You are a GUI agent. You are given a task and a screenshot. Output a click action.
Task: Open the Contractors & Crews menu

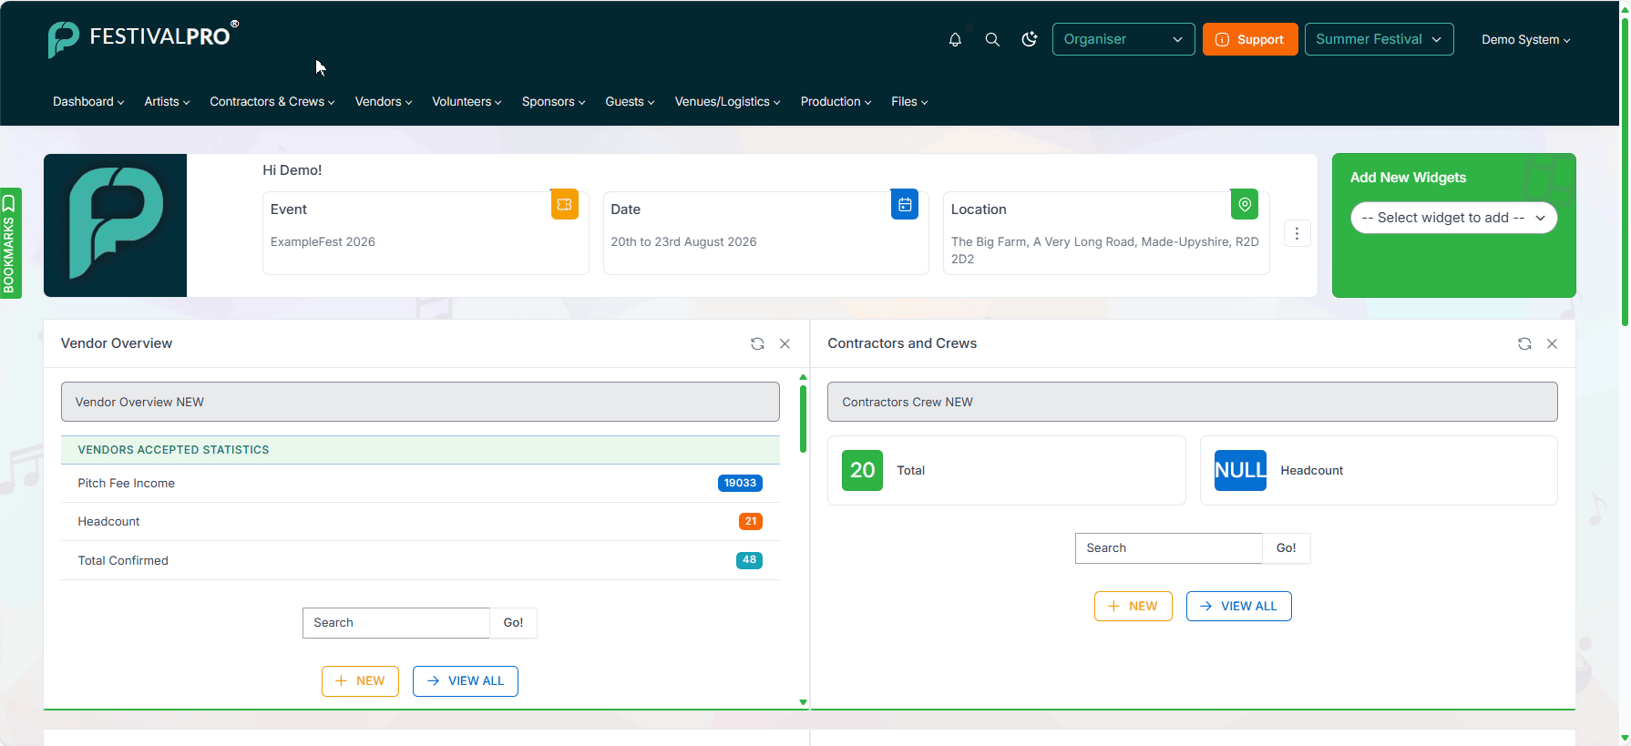click(x=272, y=101)
